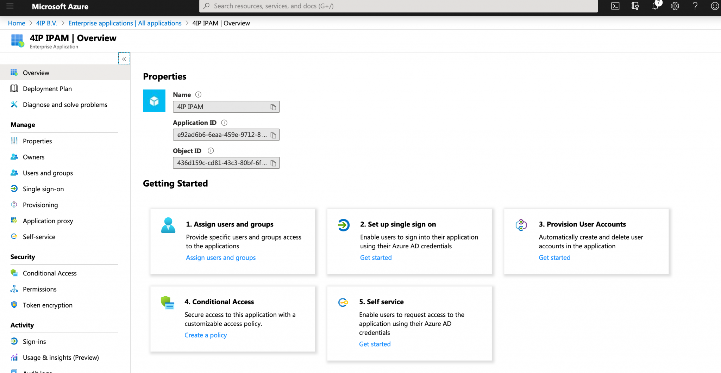
Task: Copy the application Name field
Action: tap(274, 107)
